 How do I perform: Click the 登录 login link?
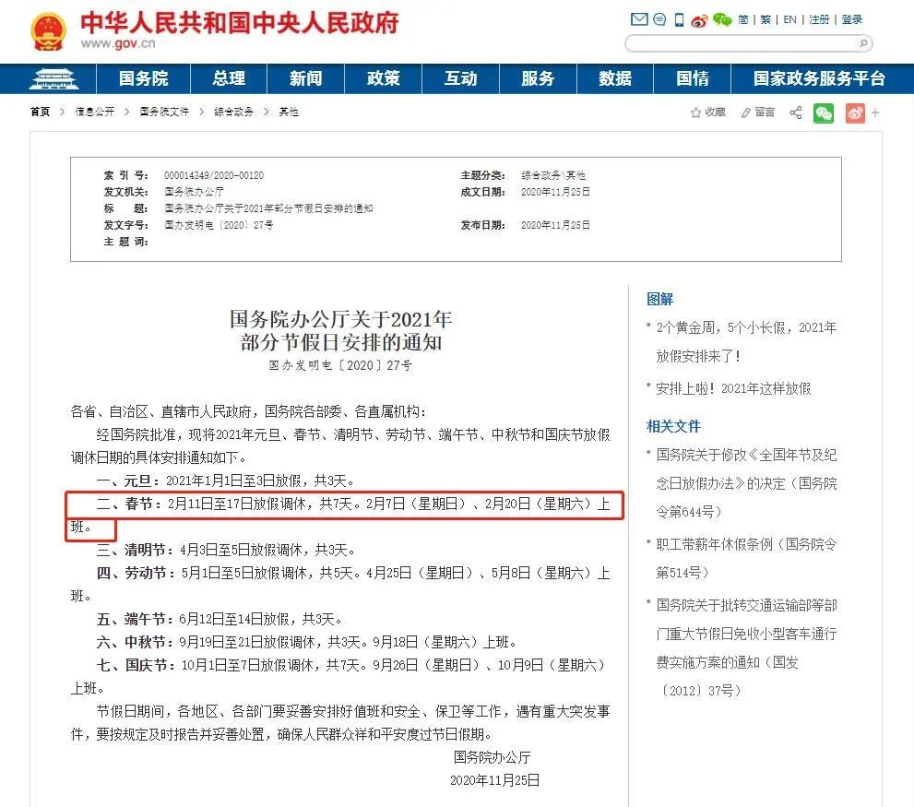click(851, 20)
